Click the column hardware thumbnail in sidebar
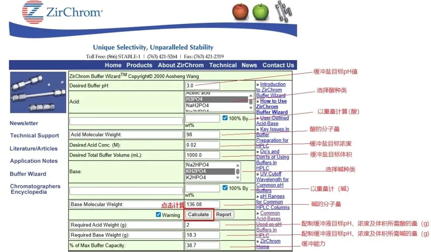 38,92
